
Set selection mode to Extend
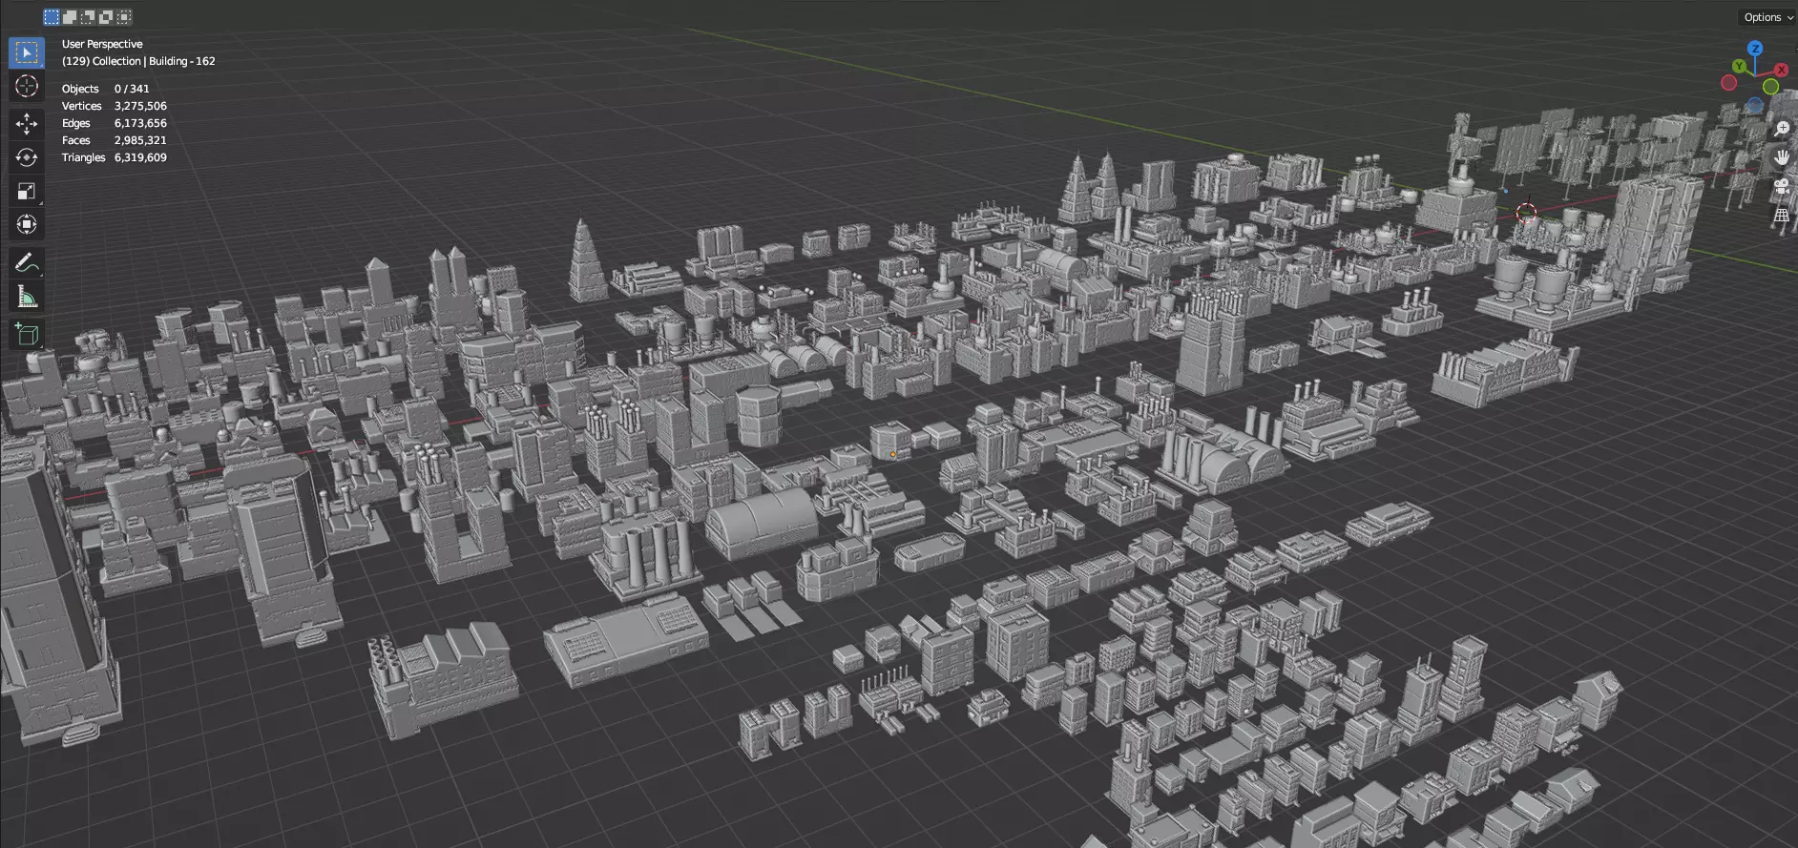tap(70, 17)
